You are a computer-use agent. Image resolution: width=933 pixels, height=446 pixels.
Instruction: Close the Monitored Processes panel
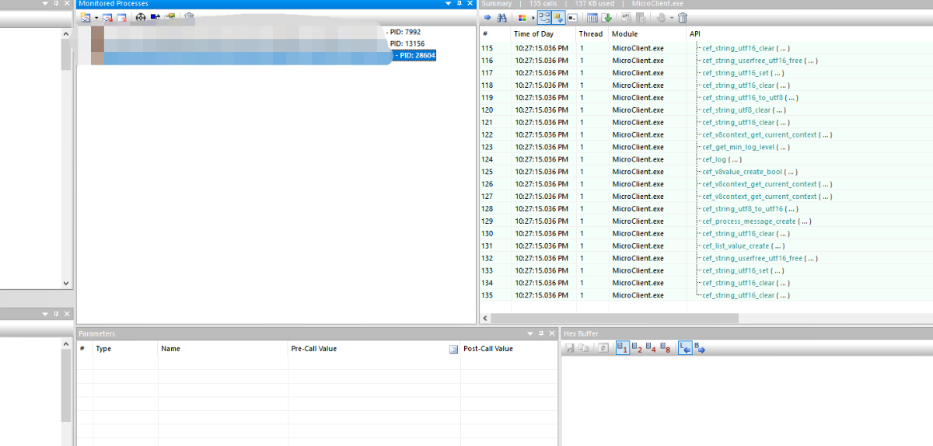[x=469, y=4]
